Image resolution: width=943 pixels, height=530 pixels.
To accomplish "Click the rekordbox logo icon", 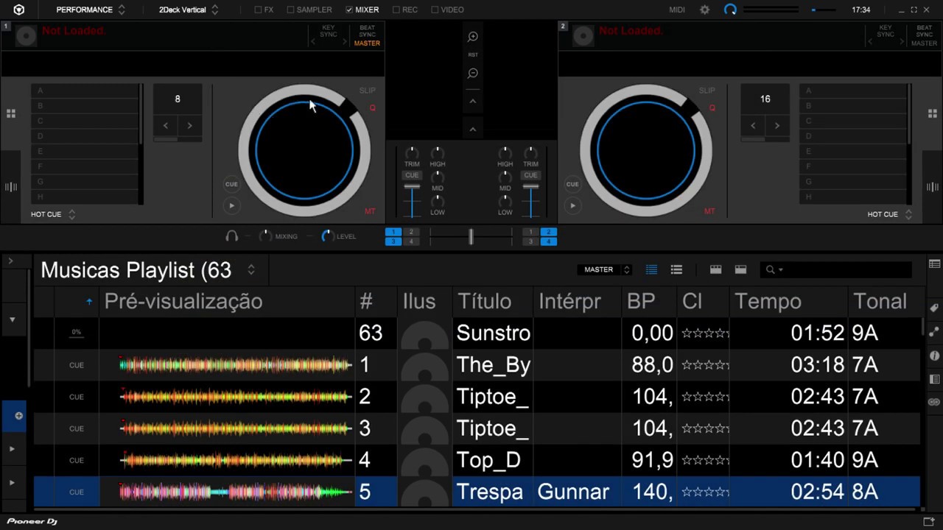I will pyautogui.click(x=18, y=10).
